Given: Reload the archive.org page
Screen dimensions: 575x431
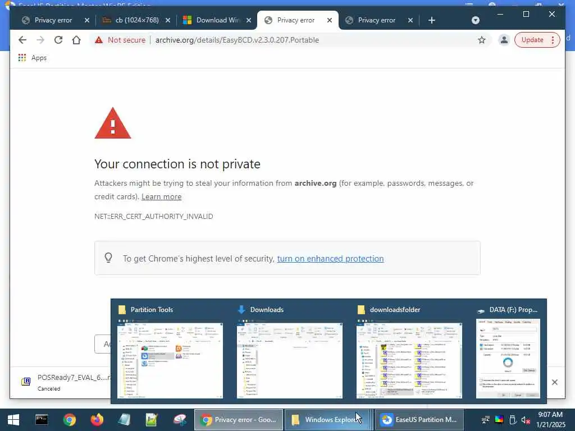Looking at the screenshot, I should [x=58, y=40].
